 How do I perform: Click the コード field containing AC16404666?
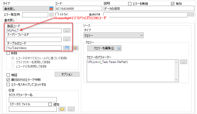coord(79,9)
